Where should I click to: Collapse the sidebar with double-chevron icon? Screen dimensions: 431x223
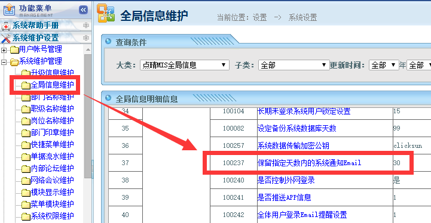tap(83, 10)
